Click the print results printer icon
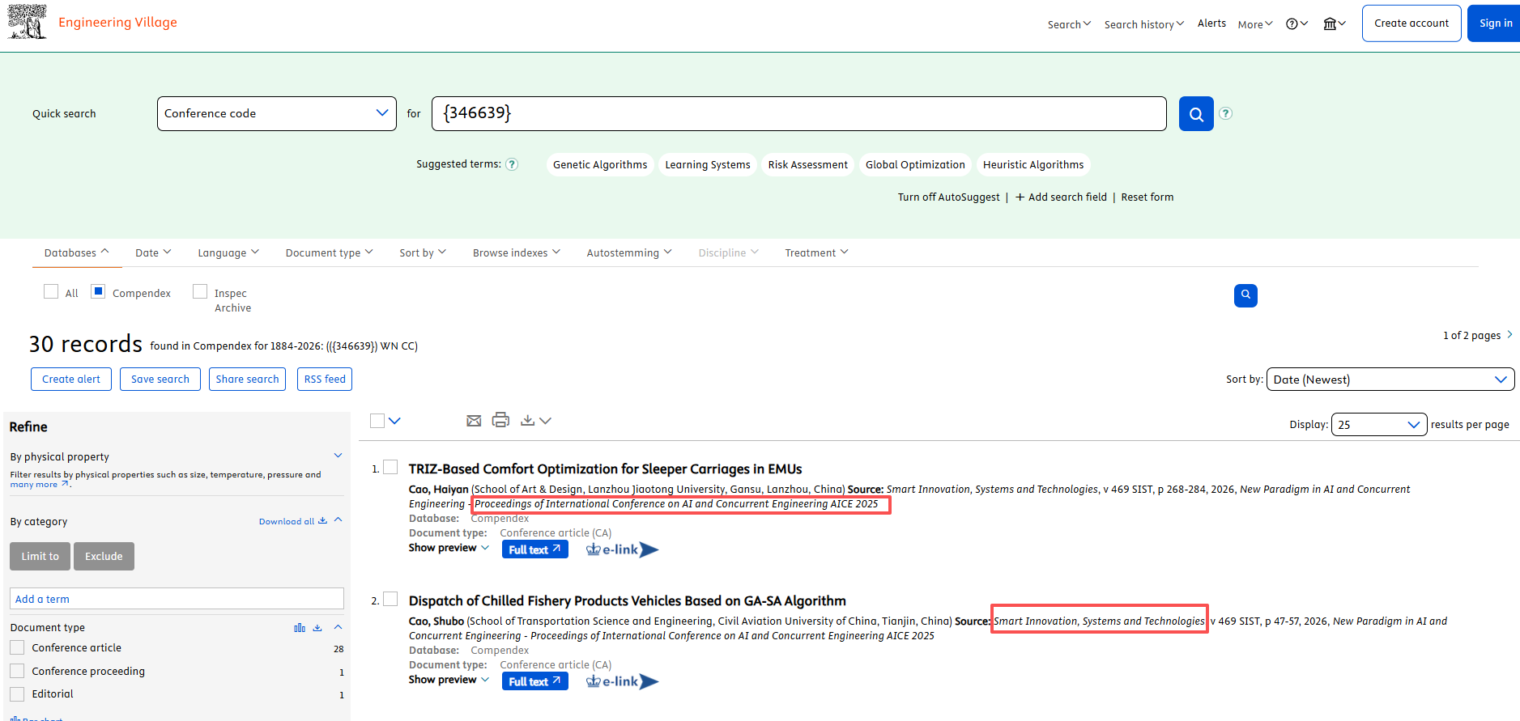 (x=500, y=420)
